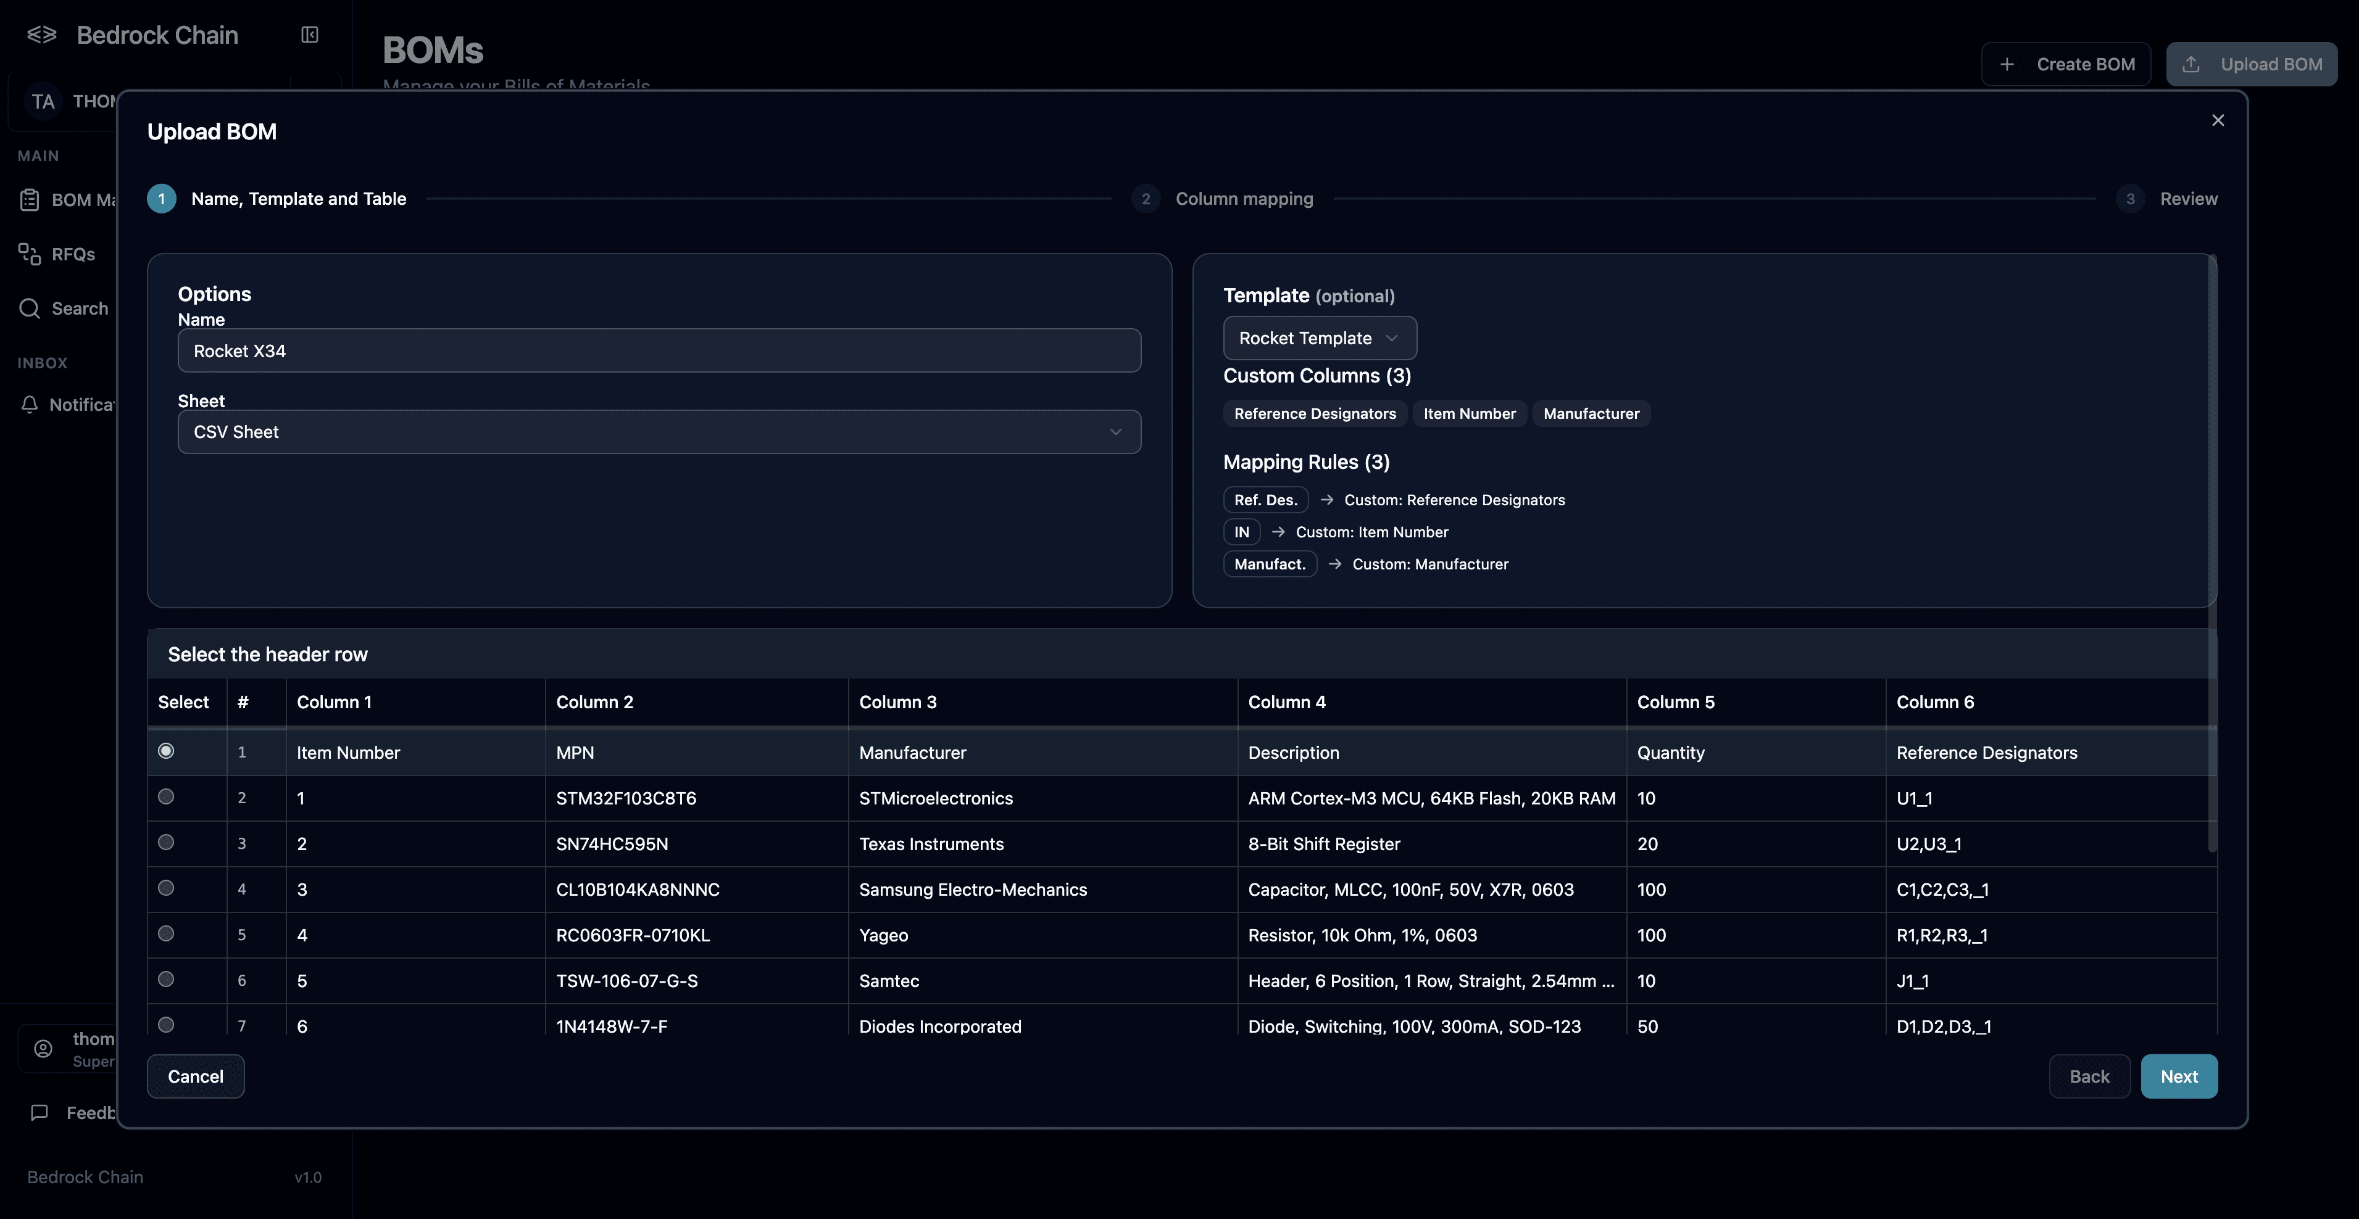Open the Rocket Template dropdown
Viewport: 2359px width, 1219px height.
click(x=1319, y=339)
